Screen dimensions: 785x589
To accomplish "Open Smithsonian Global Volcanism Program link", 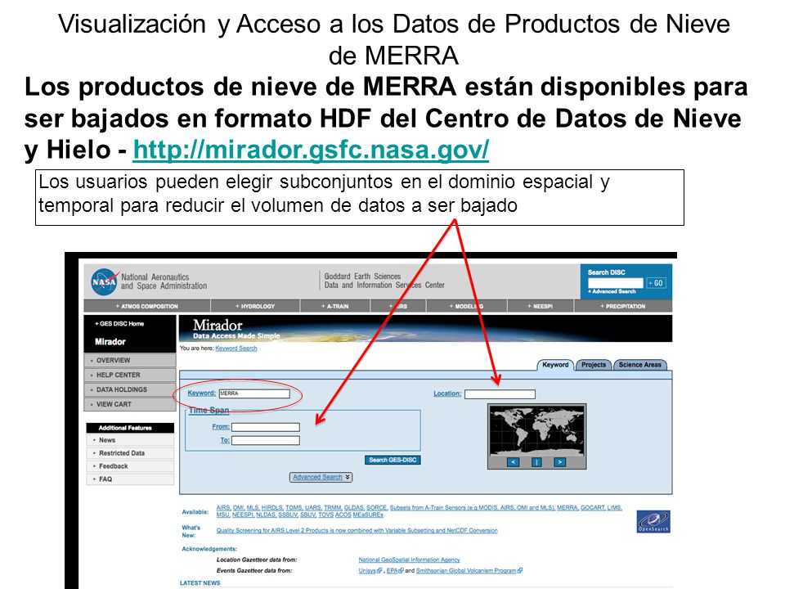I will coord(469,570).
